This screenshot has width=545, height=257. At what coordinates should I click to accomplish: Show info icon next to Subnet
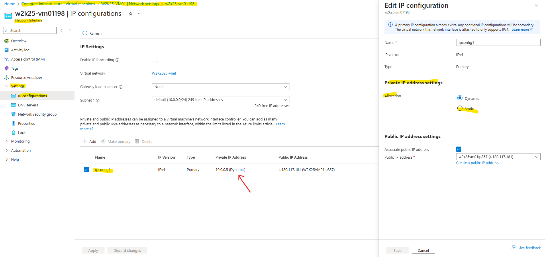click(97, 101)
